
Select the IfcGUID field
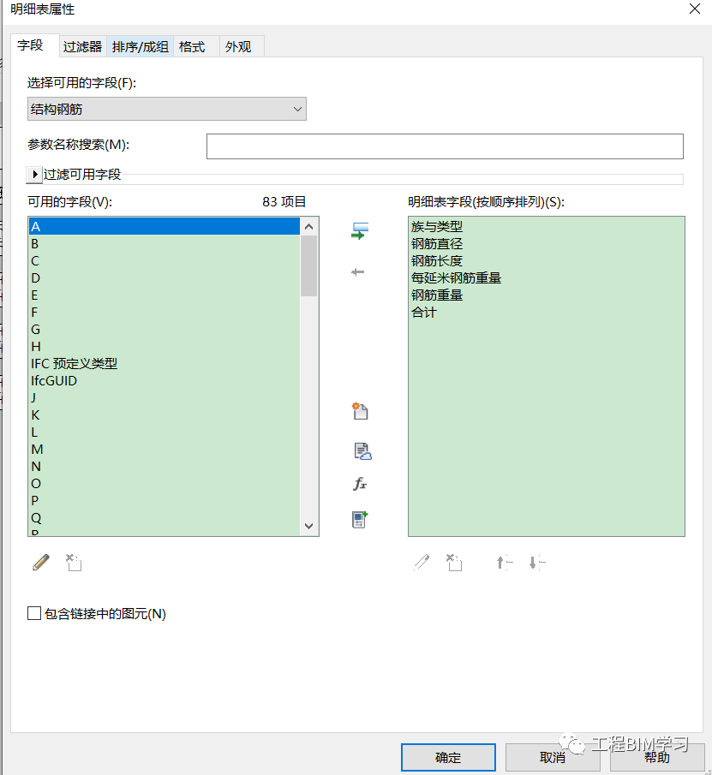click(x=165, y=380)
